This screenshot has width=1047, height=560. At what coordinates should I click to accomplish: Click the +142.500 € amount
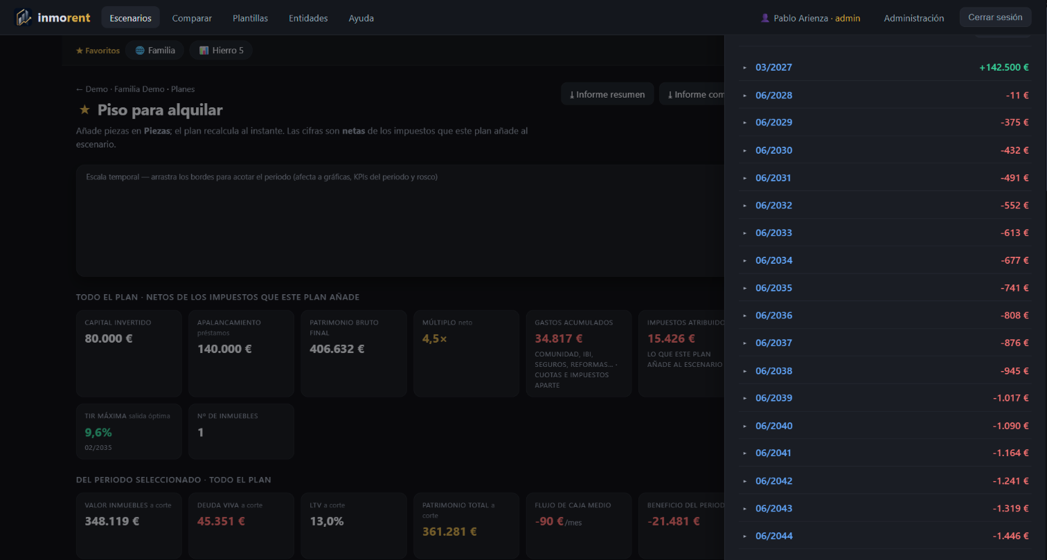(x=1003, y=67)
